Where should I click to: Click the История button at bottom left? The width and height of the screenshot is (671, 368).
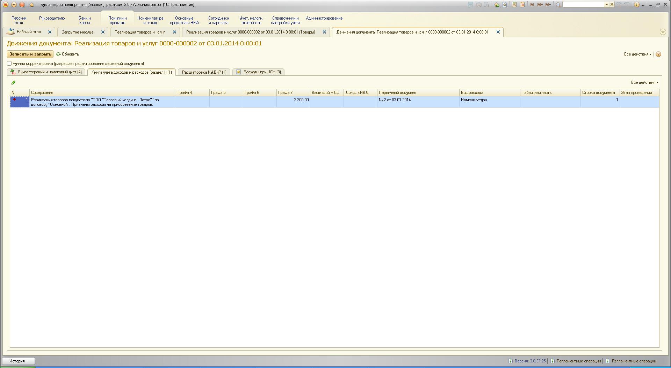18,361
